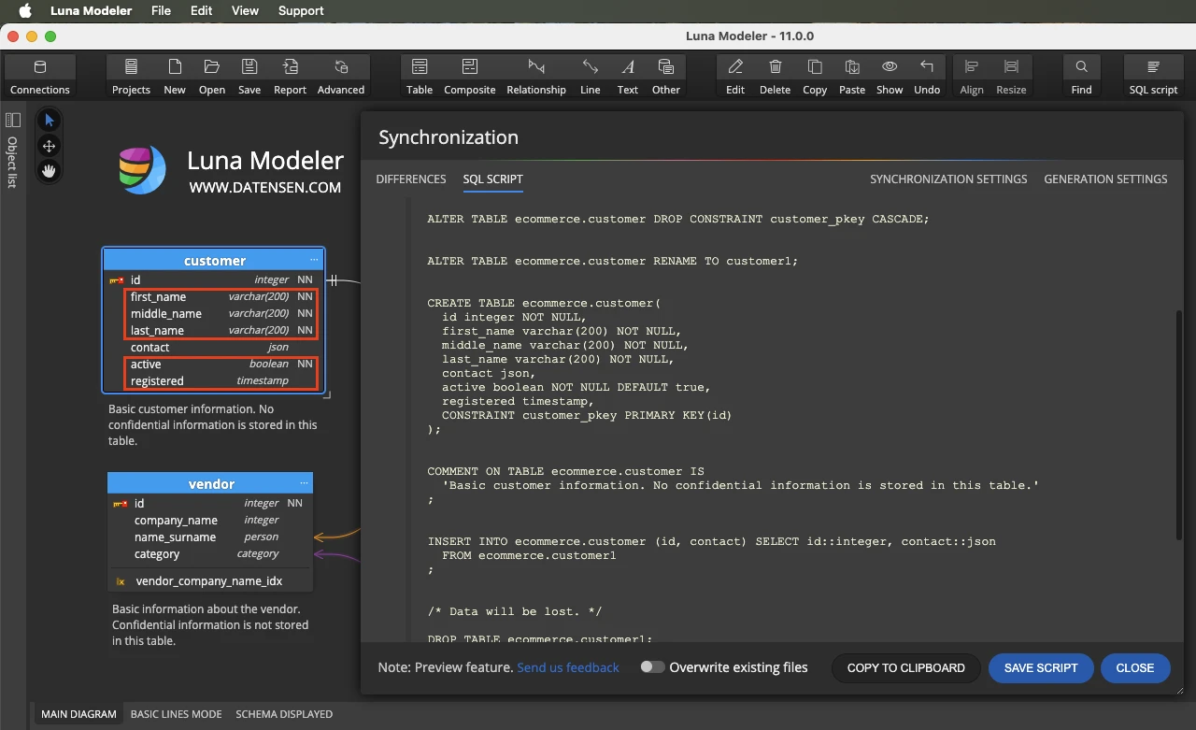The image size is (1196, 730).
Task: Select the hand pan tool
Action: point(49,171)
